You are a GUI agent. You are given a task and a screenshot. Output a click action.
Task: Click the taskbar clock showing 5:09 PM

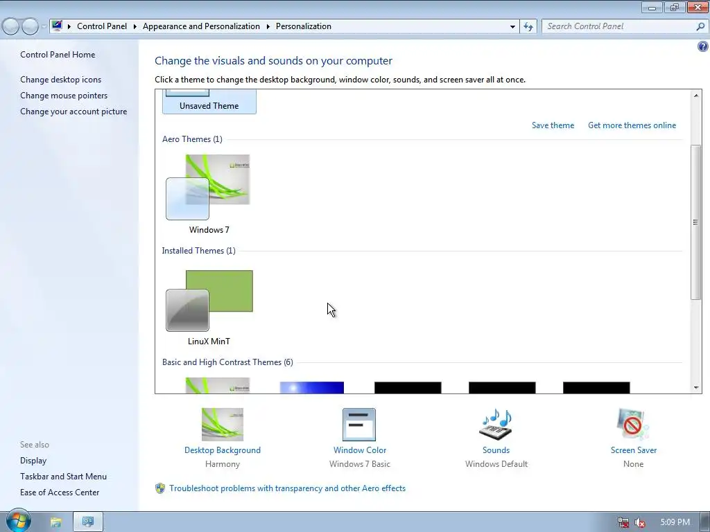click(675, 522)
